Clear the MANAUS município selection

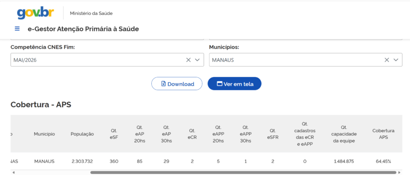point(387,60)
